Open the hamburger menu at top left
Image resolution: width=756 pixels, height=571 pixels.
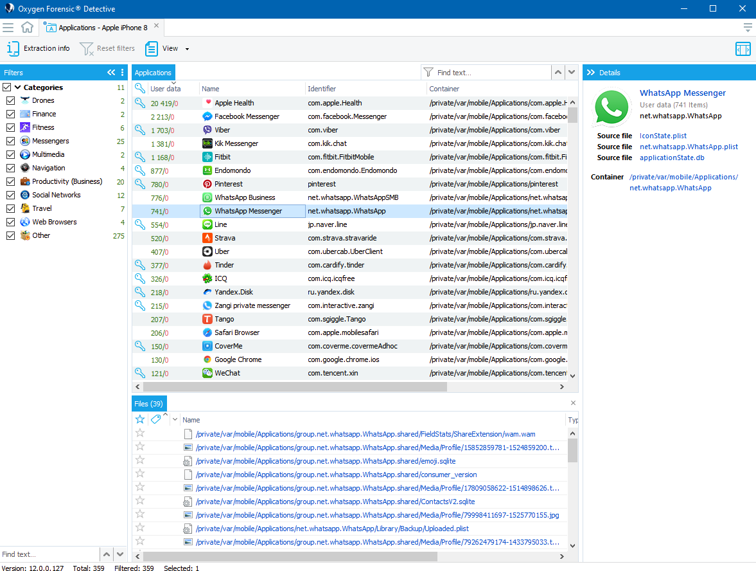[x=8, y=28]
